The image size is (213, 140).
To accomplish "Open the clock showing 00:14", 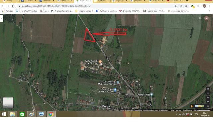I will point(205,114).
